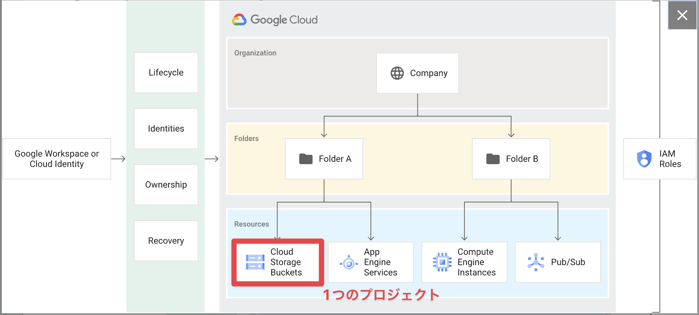Select the Identities box
Viewport: 699px width, 315px height.
pyautogui.click(x=166, y=129)
